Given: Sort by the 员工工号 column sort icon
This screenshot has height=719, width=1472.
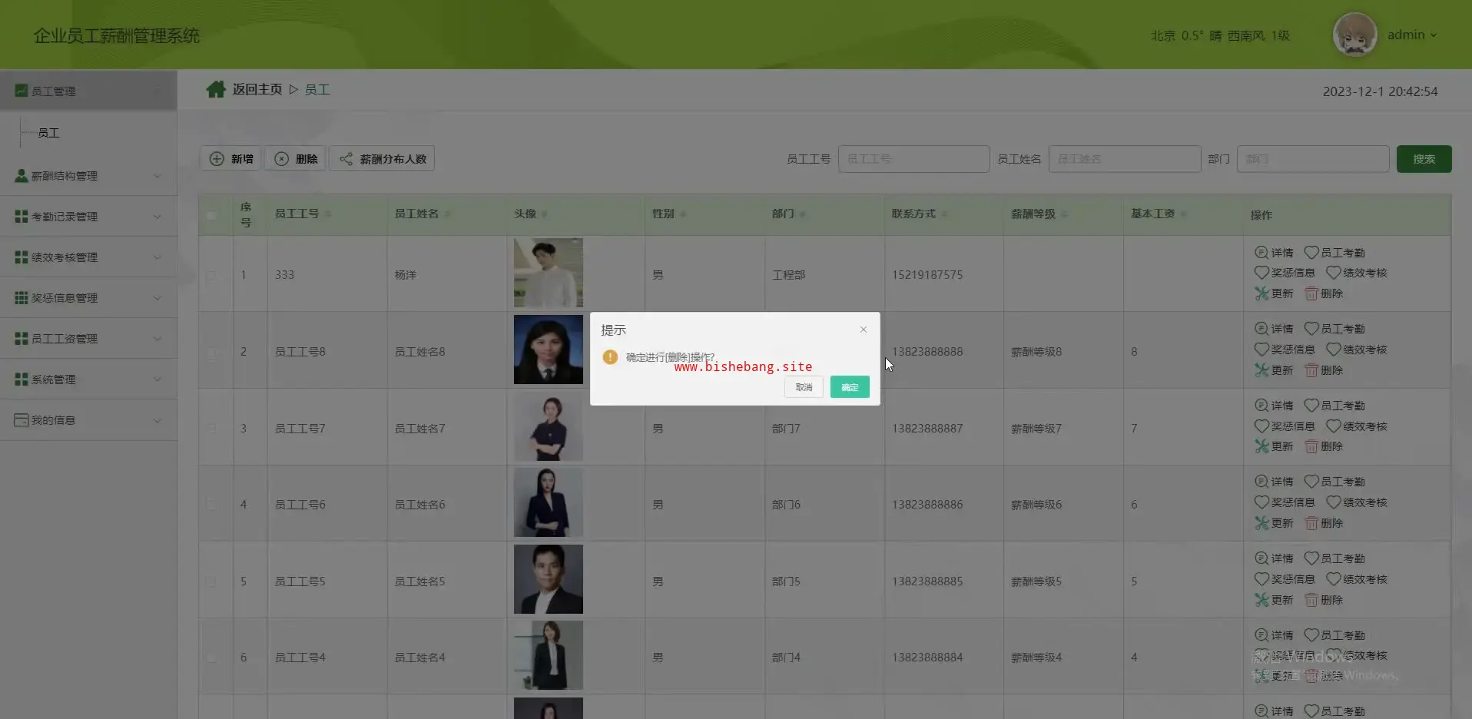Looking at the screenshot, I should click(328, 214).
